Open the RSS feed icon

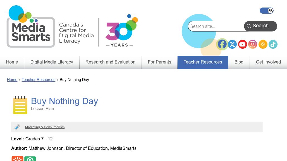(x=263, y=44)
